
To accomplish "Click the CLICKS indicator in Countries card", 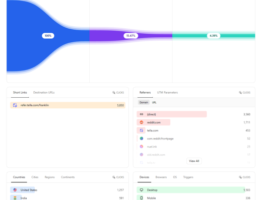I will tap(118, 177).
